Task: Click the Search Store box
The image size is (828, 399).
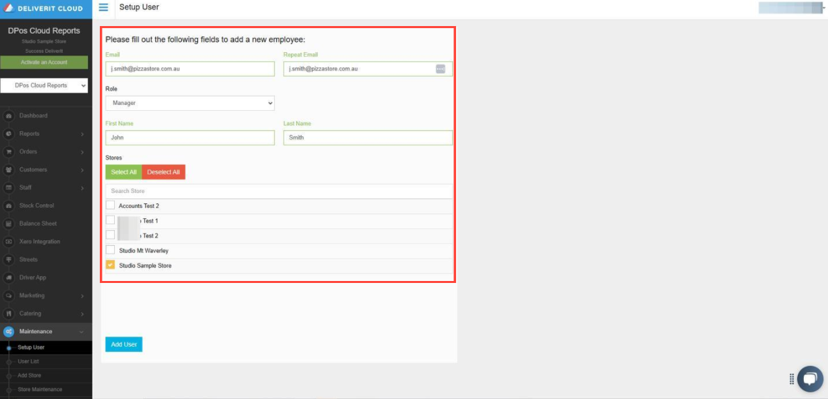Action: [279, 191]
